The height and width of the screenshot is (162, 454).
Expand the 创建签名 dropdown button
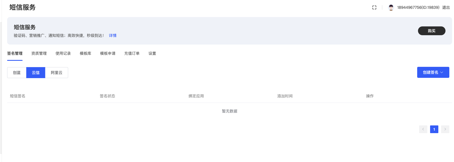(433, 72)
